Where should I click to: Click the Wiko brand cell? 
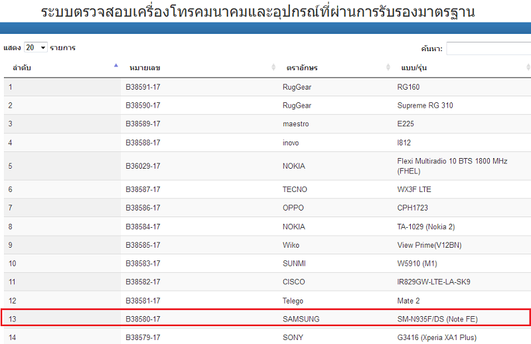point(291,245)
